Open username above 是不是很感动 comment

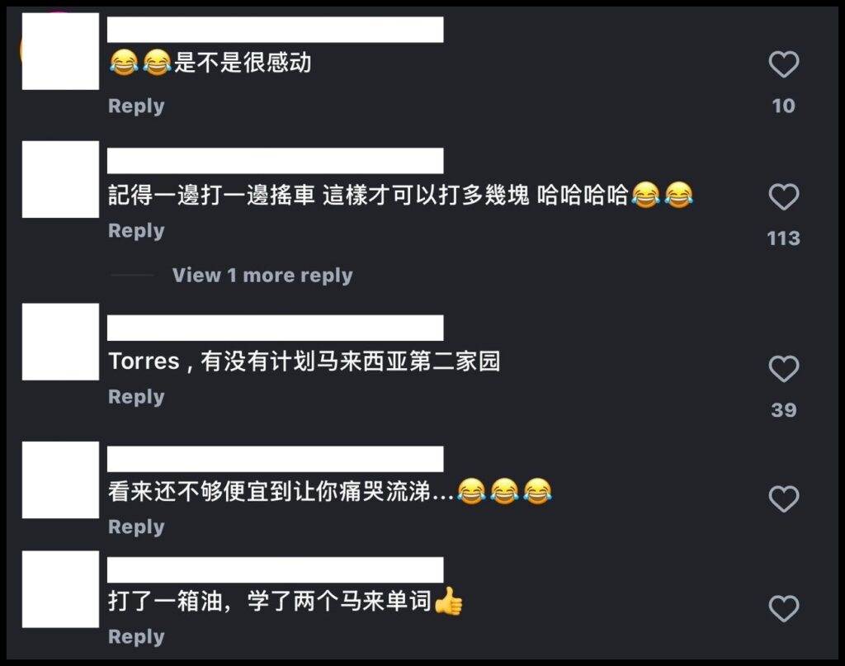[x=276, y=30]
